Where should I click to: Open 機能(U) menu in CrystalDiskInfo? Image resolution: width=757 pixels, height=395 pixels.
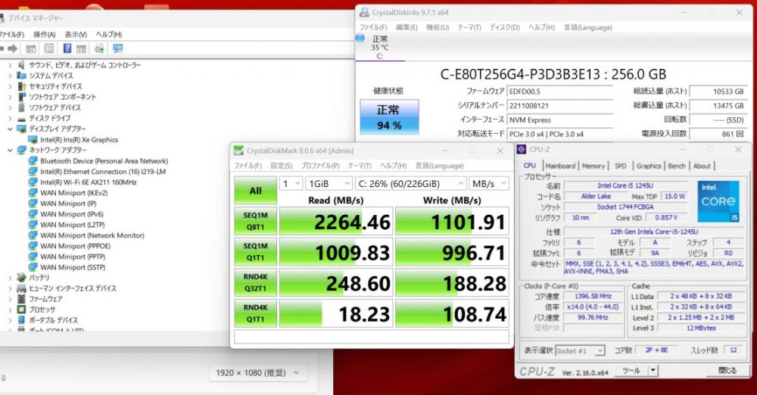pos(438,27)
